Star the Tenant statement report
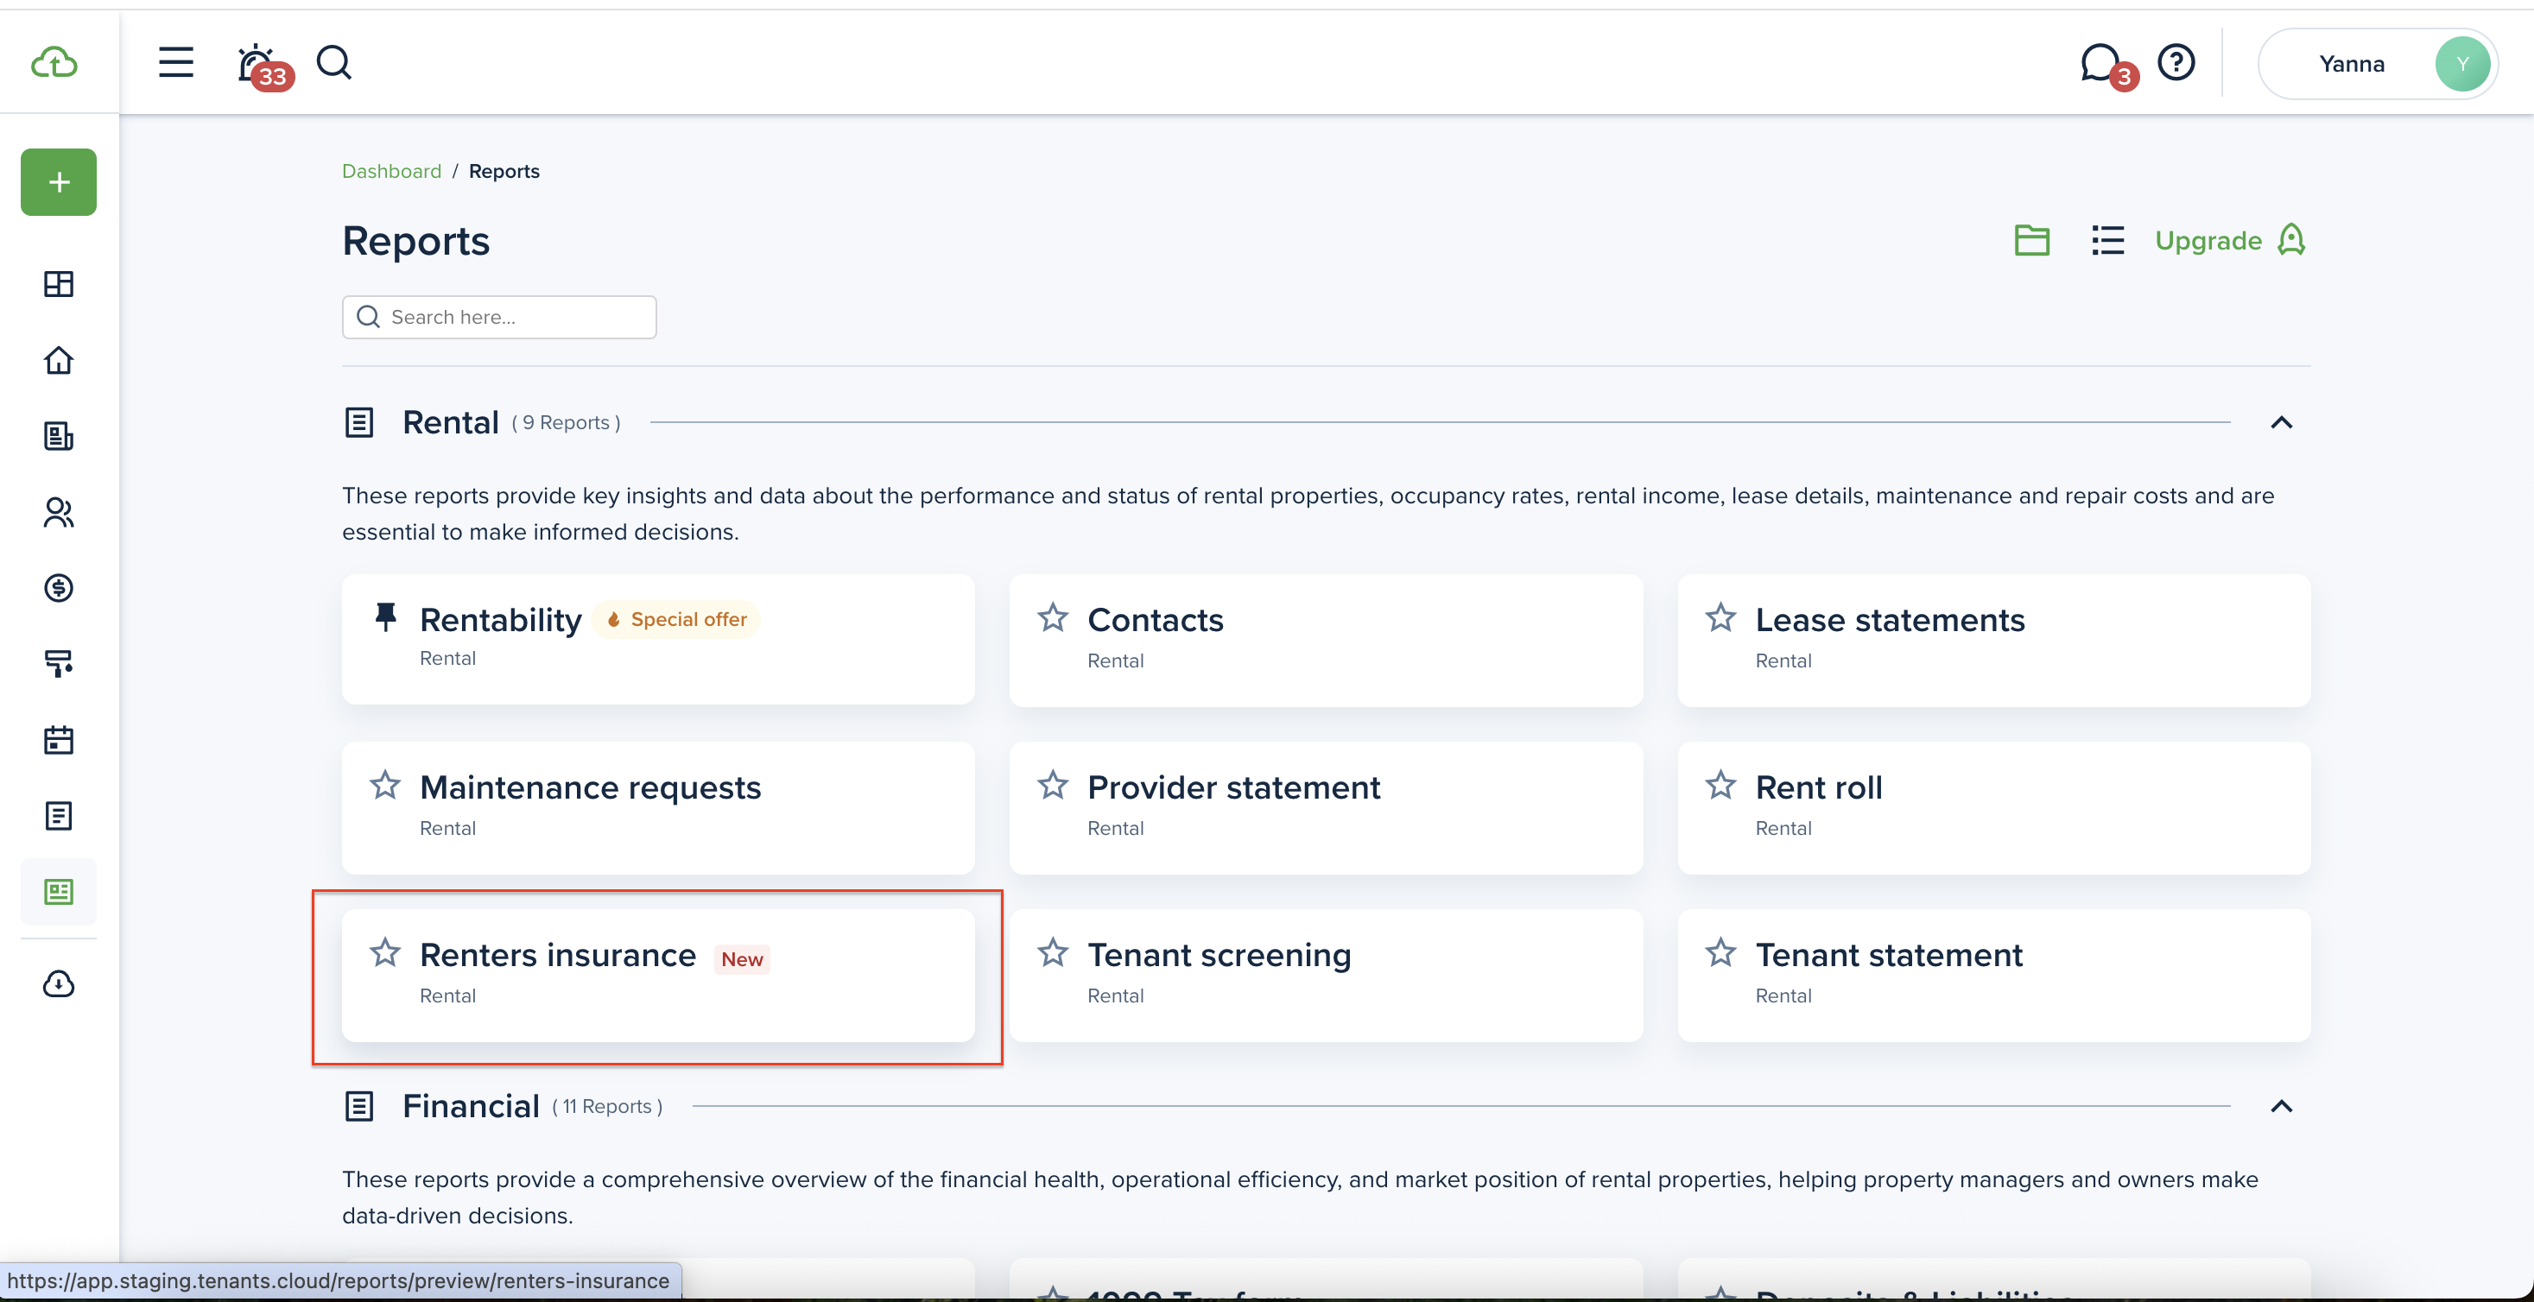2534x1302 pixels. (x=1720, y=952)
